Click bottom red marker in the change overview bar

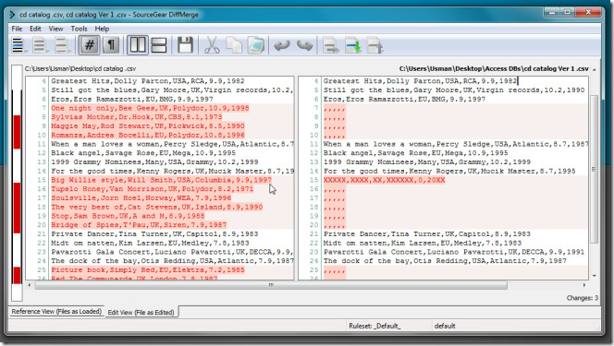[17, 275]
